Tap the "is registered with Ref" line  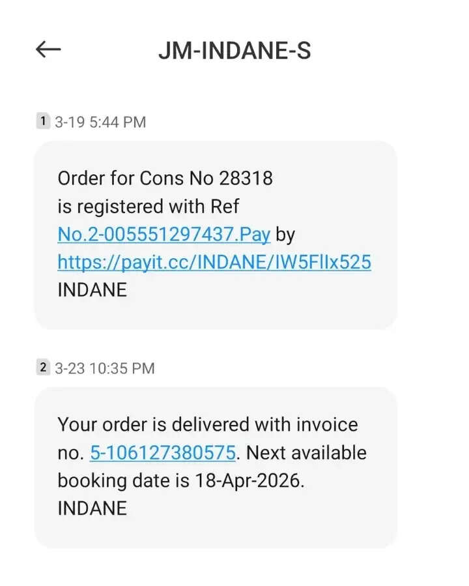pyautogui.click(x=149, y=207)
